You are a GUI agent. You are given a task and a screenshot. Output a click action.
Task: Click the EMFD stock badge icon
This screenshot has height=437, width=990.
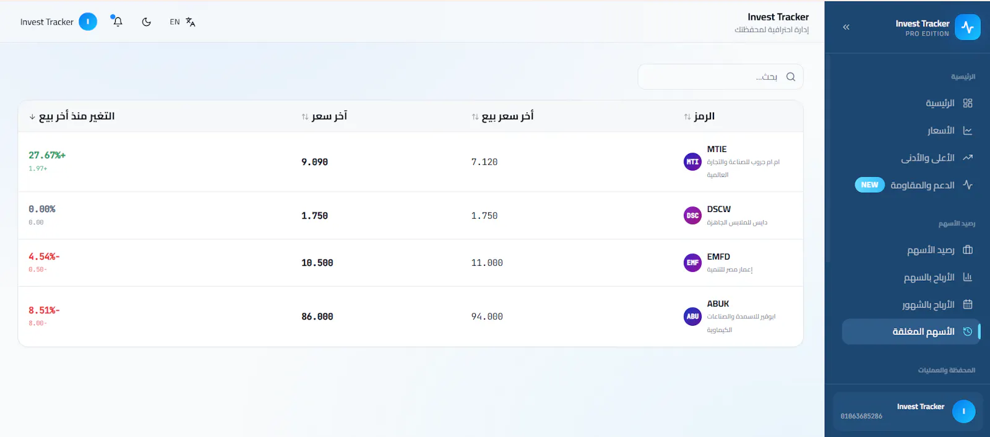pos(692,263)
